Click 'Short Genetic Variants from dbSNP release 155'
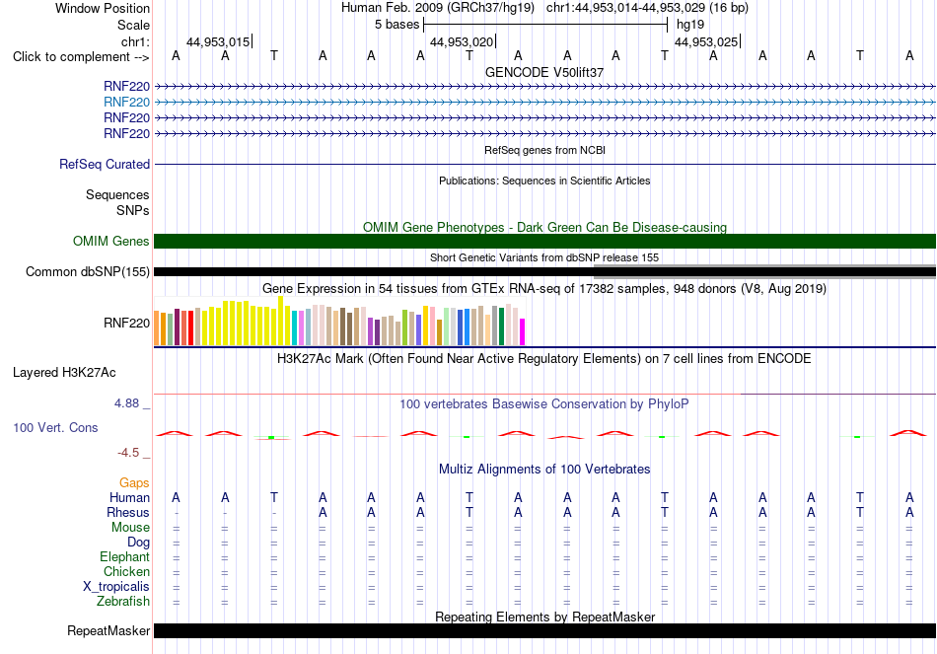 (544, 257)
